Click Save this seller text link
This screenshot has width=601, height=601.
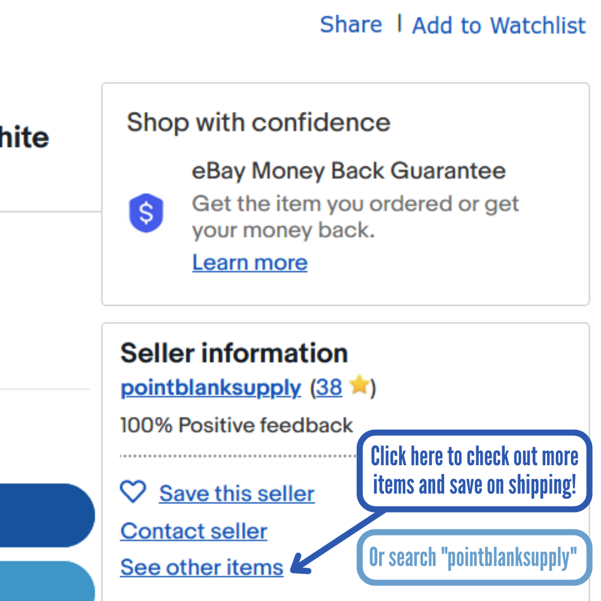click(x=237, y=494)
